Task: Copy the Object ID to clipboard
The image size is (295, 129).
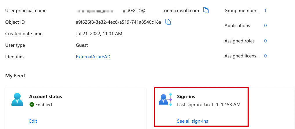Action: pos(168,22)
